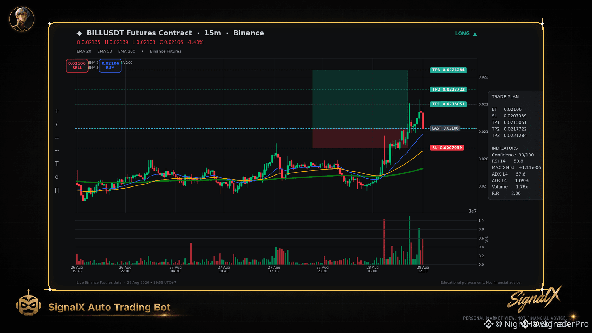
Task: Click the INDICATORS heading
Action: tap(505, 148)
